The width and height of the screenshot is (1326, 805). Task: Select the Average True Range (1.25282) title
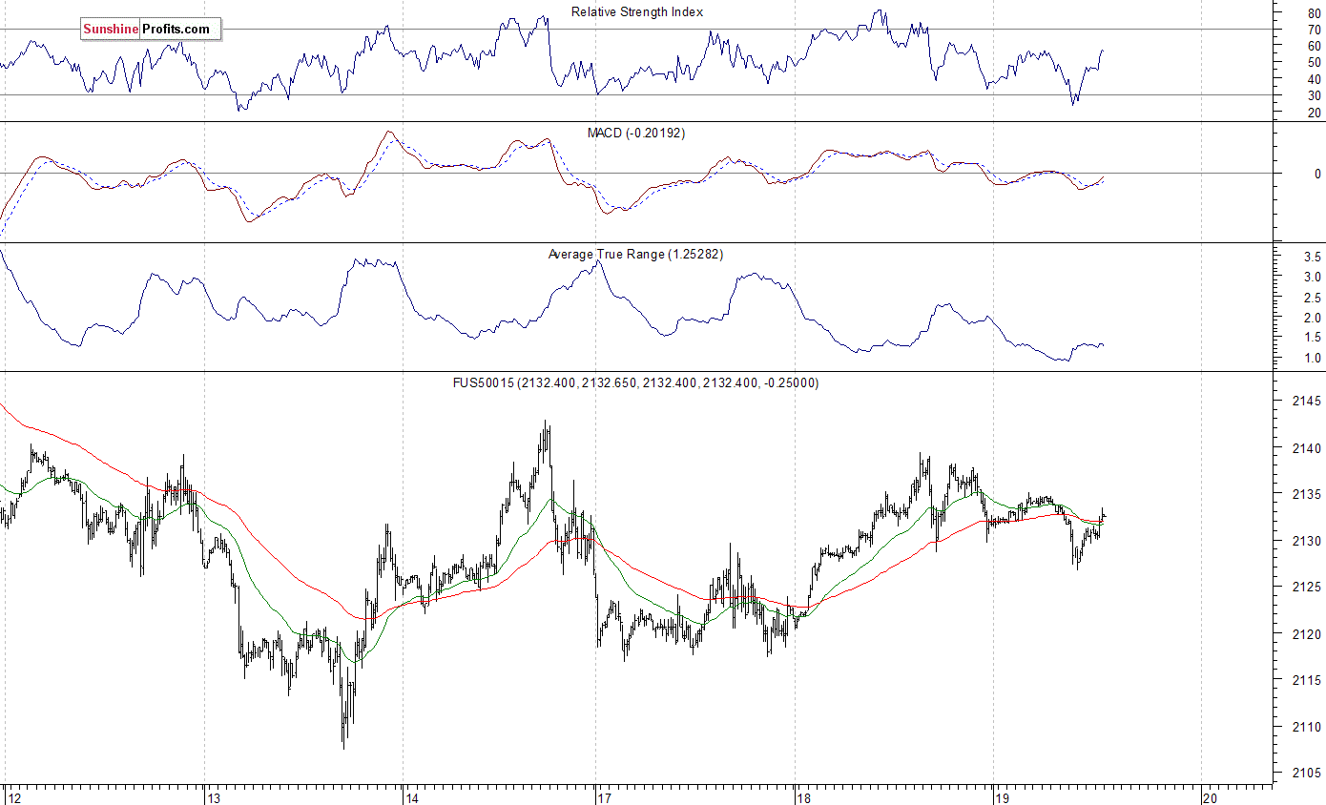pyautogui.click(x=636, y=254)
